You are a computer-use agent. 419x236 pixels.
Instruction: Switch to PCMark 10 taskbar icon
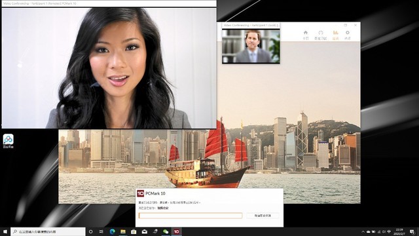coord(176,231)
